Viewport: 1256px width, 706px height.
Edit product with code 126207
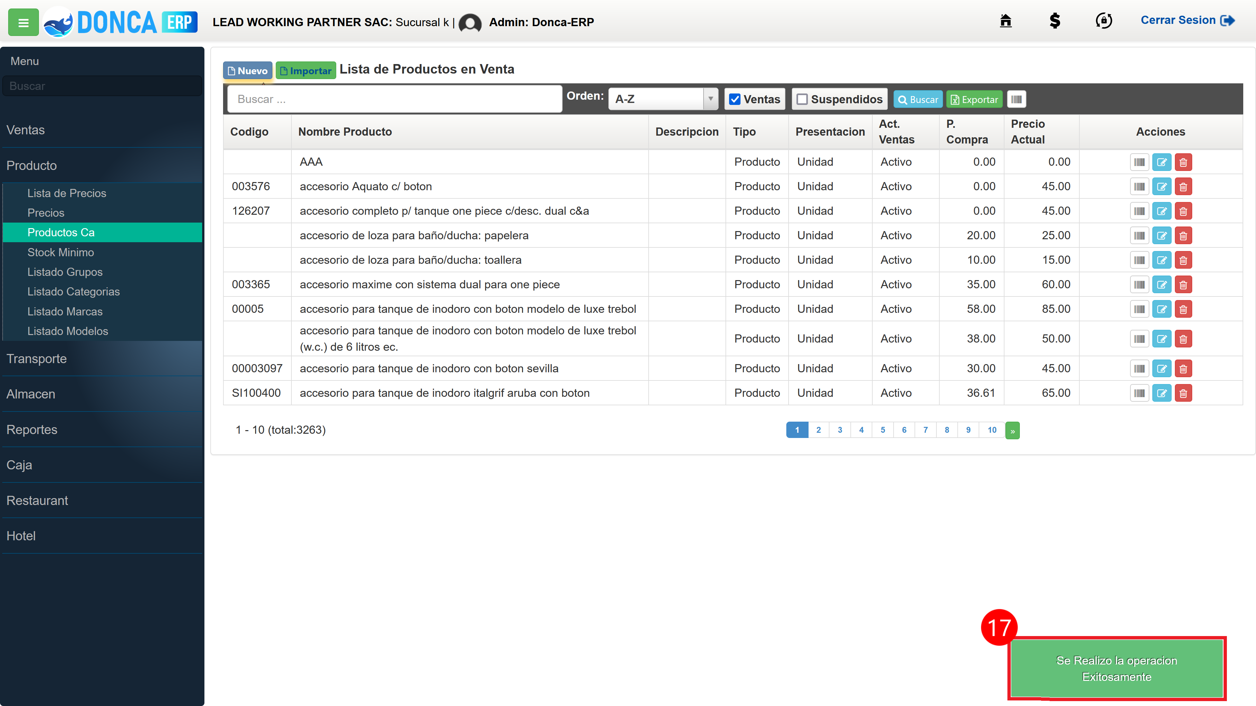click(1162, 211)
